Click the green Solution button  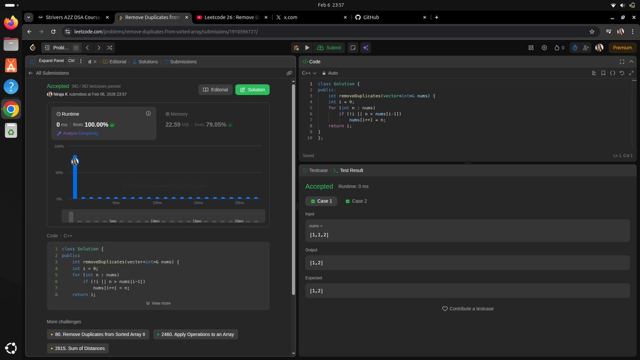pyautogui.click(x=252, y=90)
